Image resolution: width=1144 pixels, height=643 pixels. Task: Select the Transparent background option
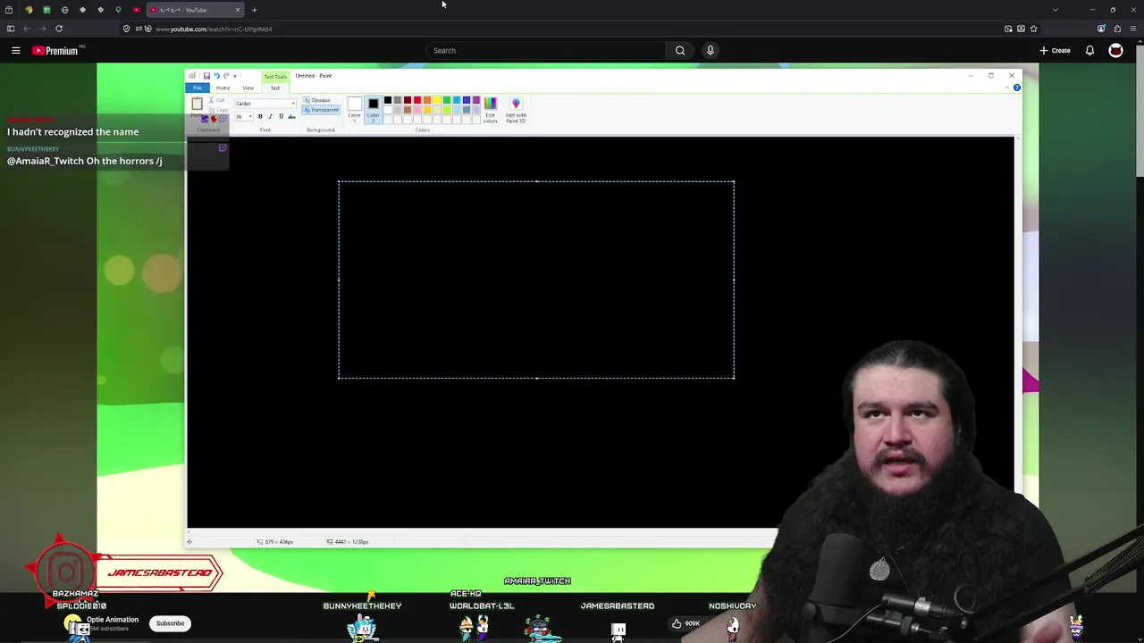point(321,110)
